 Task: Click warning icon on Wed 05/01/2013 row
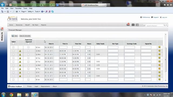tap(20, 65)
